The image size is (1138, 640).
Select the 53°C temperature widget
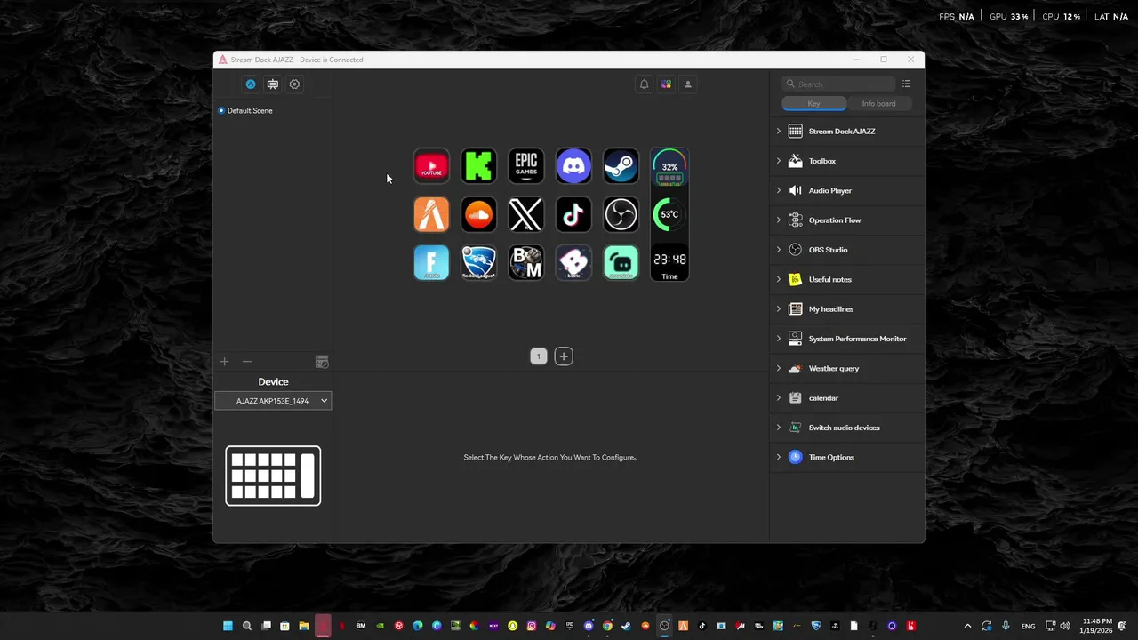[669, 214]
